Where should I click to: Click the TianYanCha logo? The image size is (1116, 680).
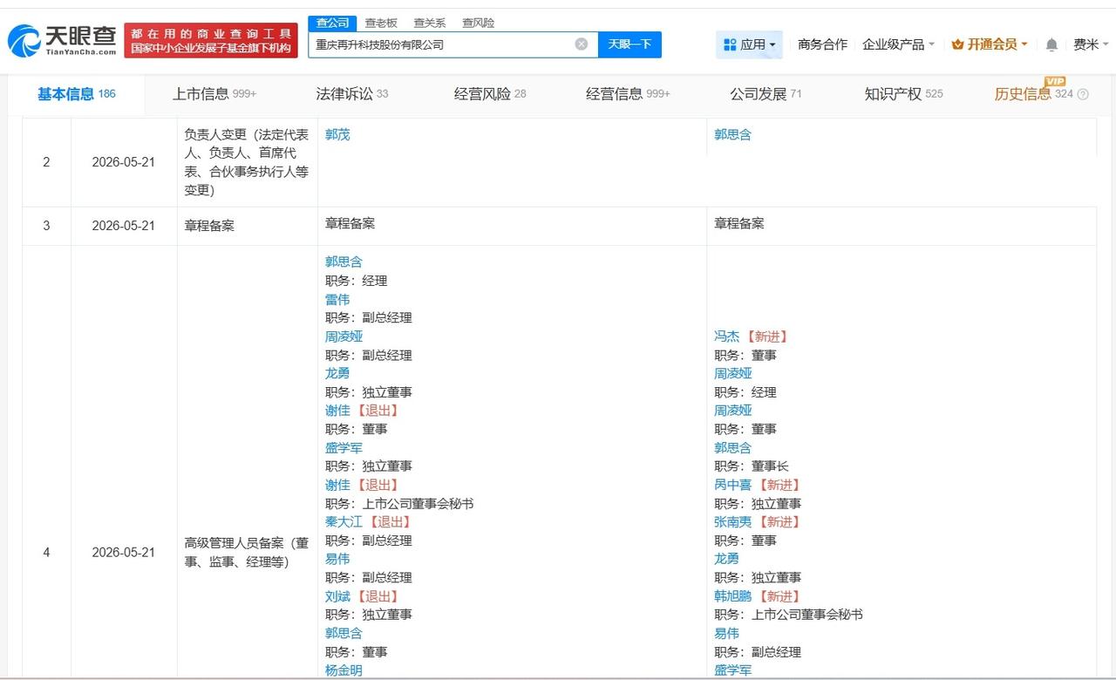point(62,40)
